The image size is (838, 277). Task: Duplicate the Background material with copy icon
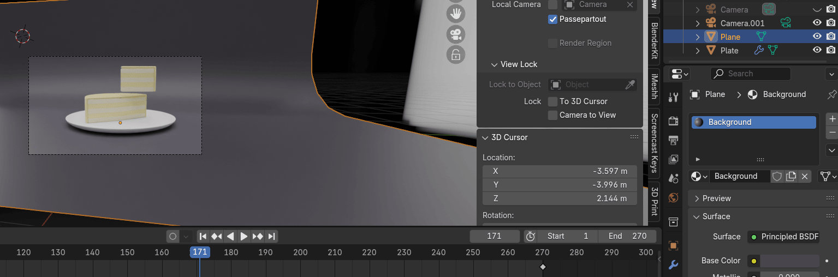click(x=791, y=176)
